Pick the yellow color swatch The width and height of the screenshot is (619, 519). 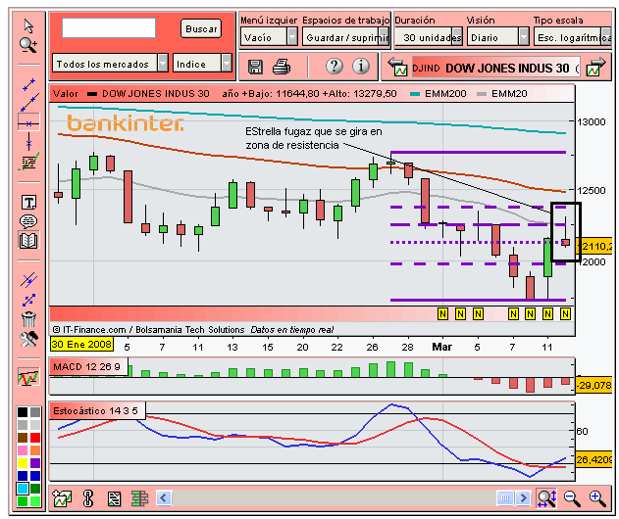pyautogui.click(x=23, y=462)
